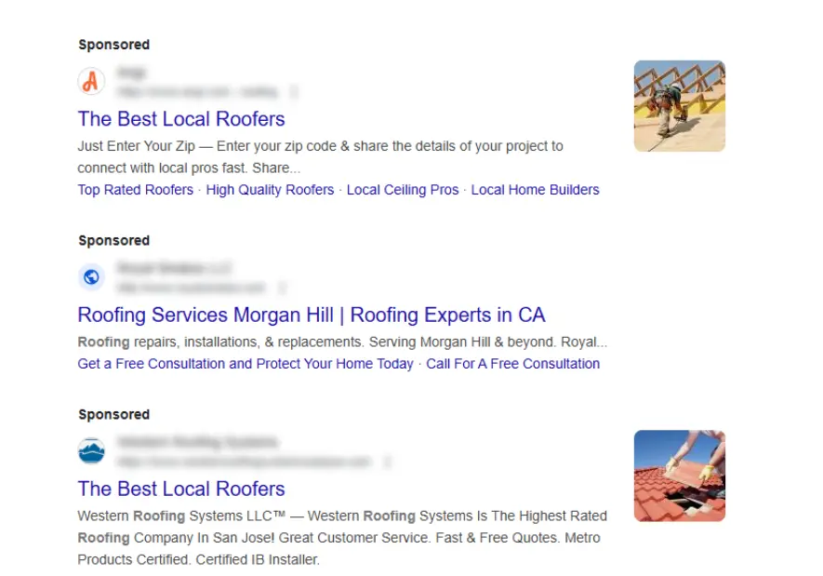823x576 pixels.
Task: Open the three-dot menu on the Morgan Hill ad
Action: click(282, 288)
